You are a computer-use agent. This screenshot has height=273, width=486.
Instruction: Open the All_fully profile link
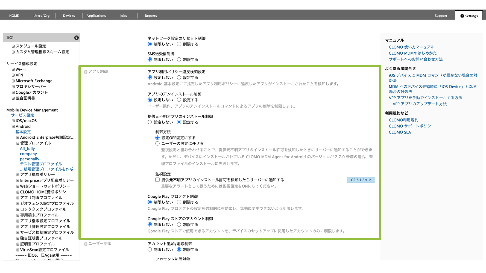(27, 149)
